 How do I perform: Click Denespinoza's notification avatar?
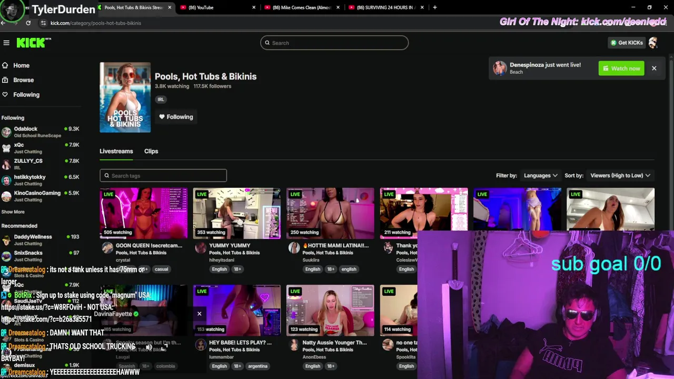tap(500, 68)
